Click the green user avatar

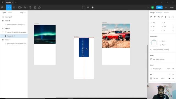click(152, 7)
